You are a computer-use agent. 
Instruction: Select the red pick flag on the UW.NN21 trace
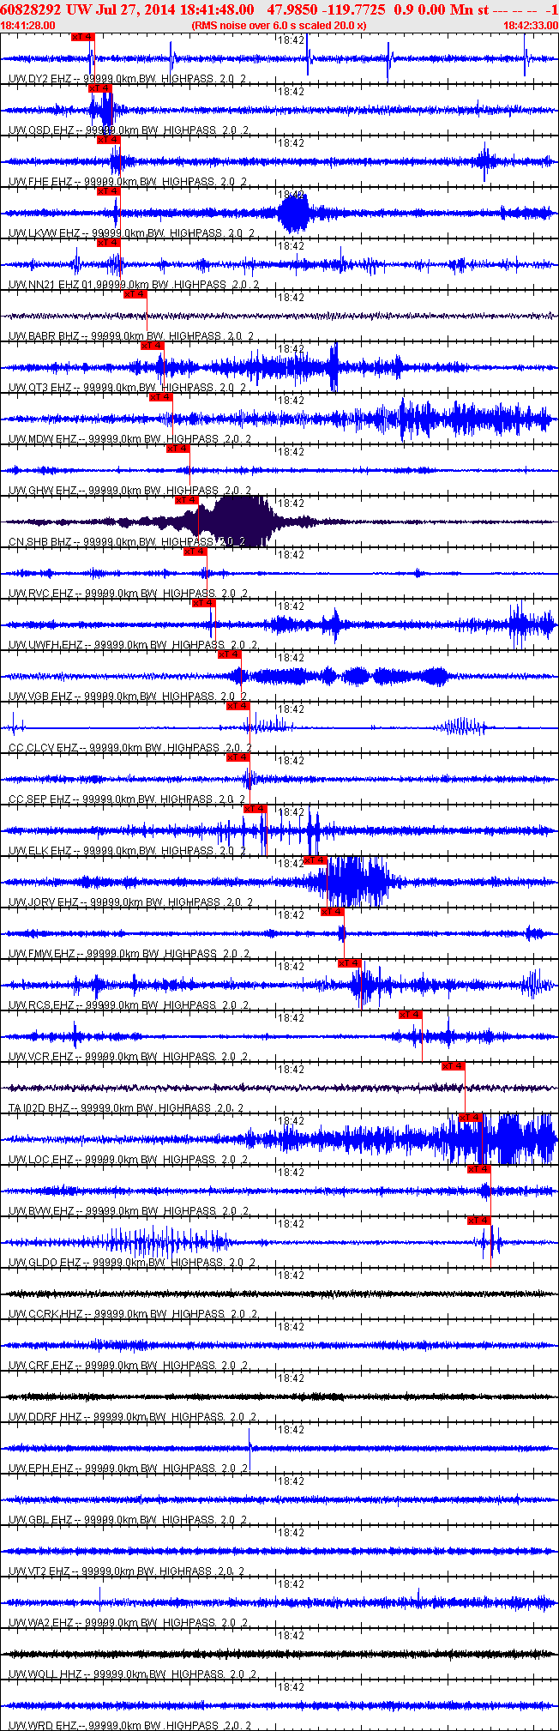tap(109, 243)
